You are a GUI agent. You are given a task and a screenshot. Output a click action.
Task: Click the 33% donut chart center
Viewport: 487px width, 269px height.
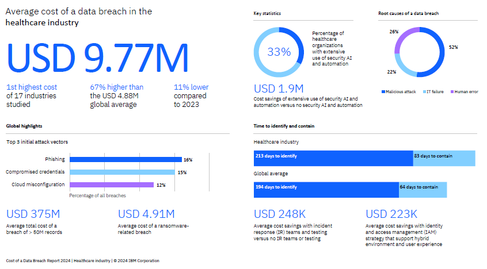tap(279, 52)
